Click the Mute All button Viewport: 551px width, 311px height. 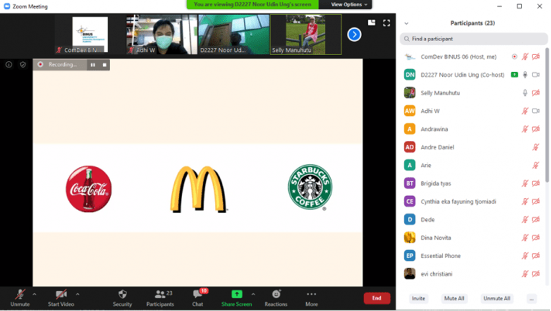tap(454, 299)
